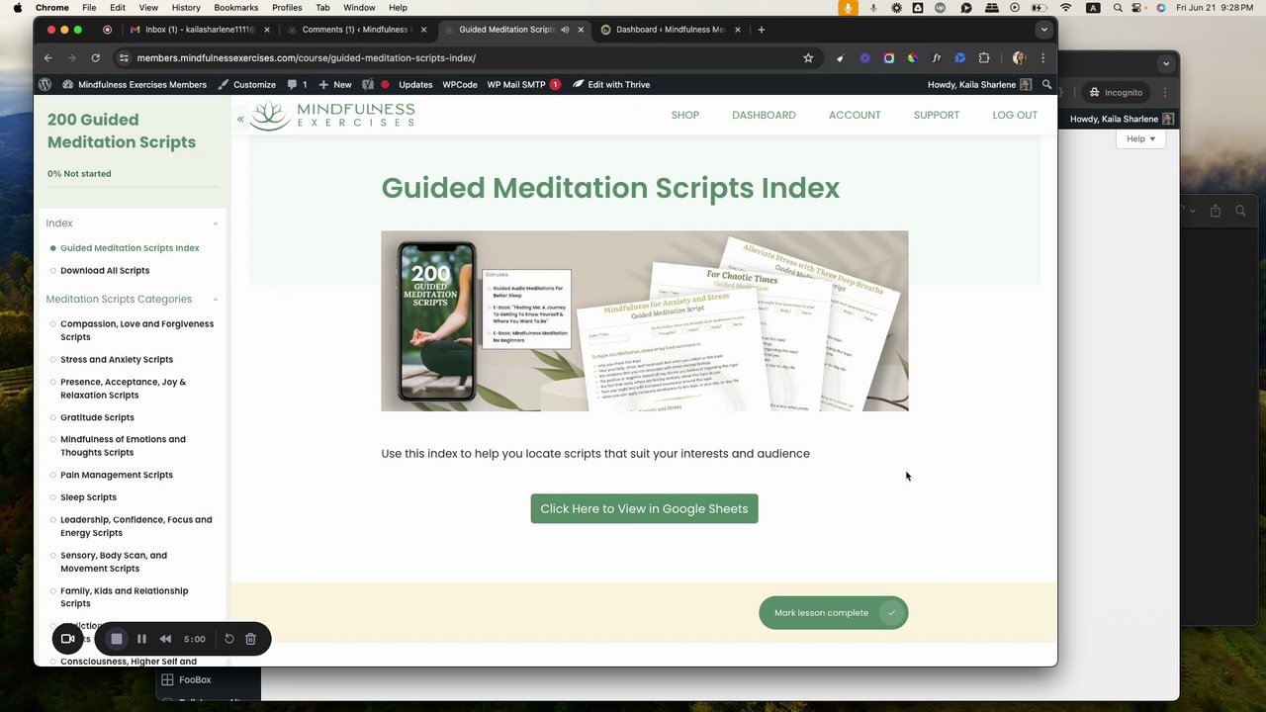
Task: Click the purple gear-shaped extension icon
Action: point(864,58)
